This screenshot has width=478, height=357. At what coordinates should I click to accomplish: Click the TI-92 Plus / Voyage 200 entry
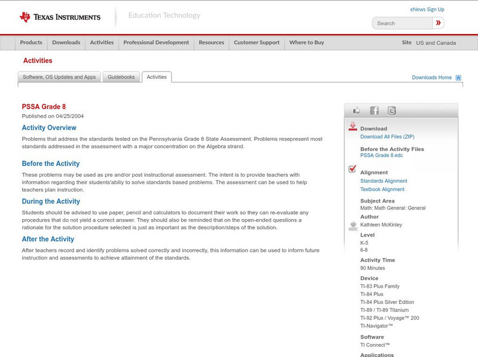point(390,318)
